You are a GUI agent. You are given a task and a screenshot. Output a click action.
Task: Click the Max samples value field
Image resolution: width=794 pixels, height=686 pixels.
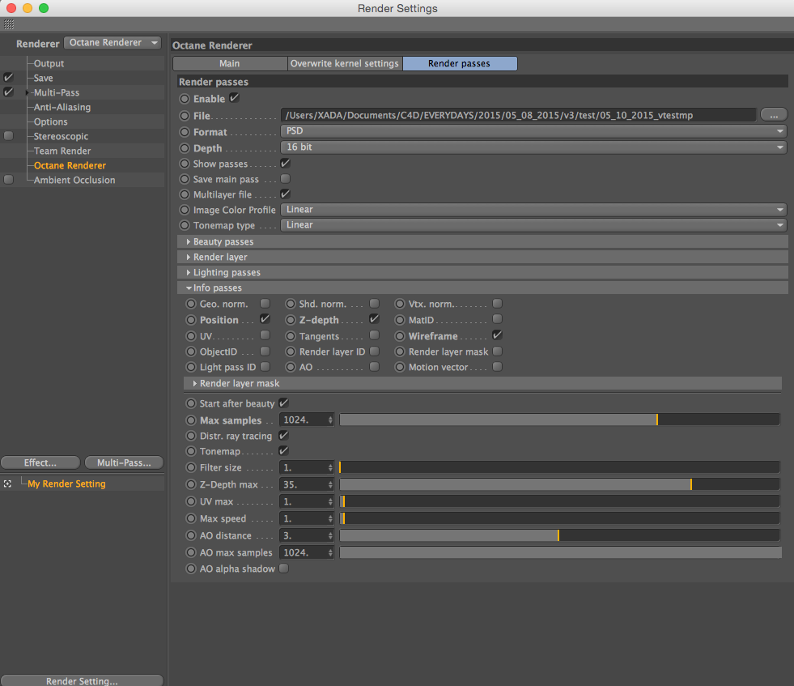pos(303,420)
